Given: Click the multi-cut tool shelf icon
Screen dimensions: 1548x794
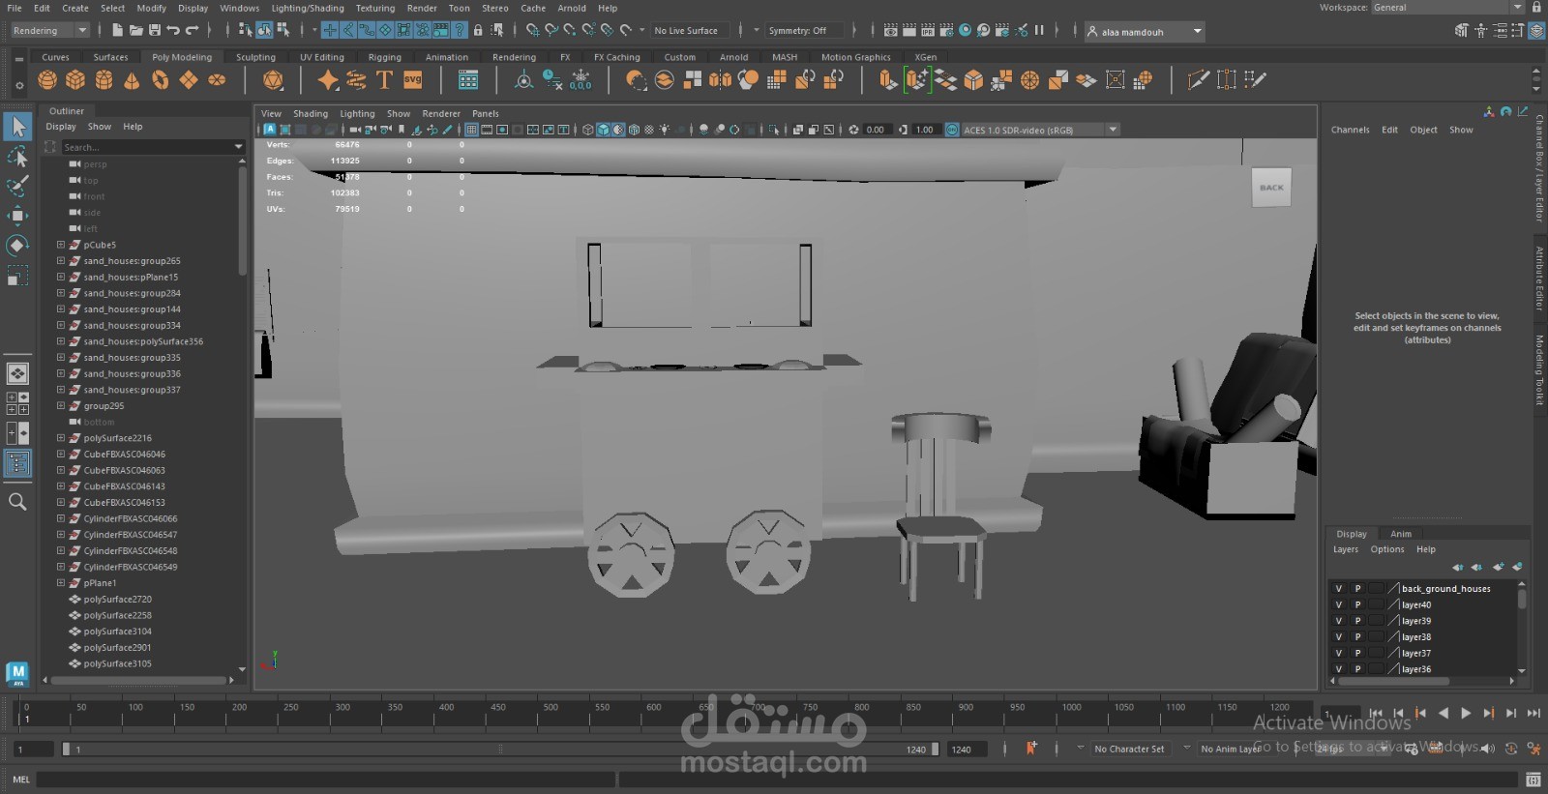Looking at the screenshot, I should coord(1199,80).
